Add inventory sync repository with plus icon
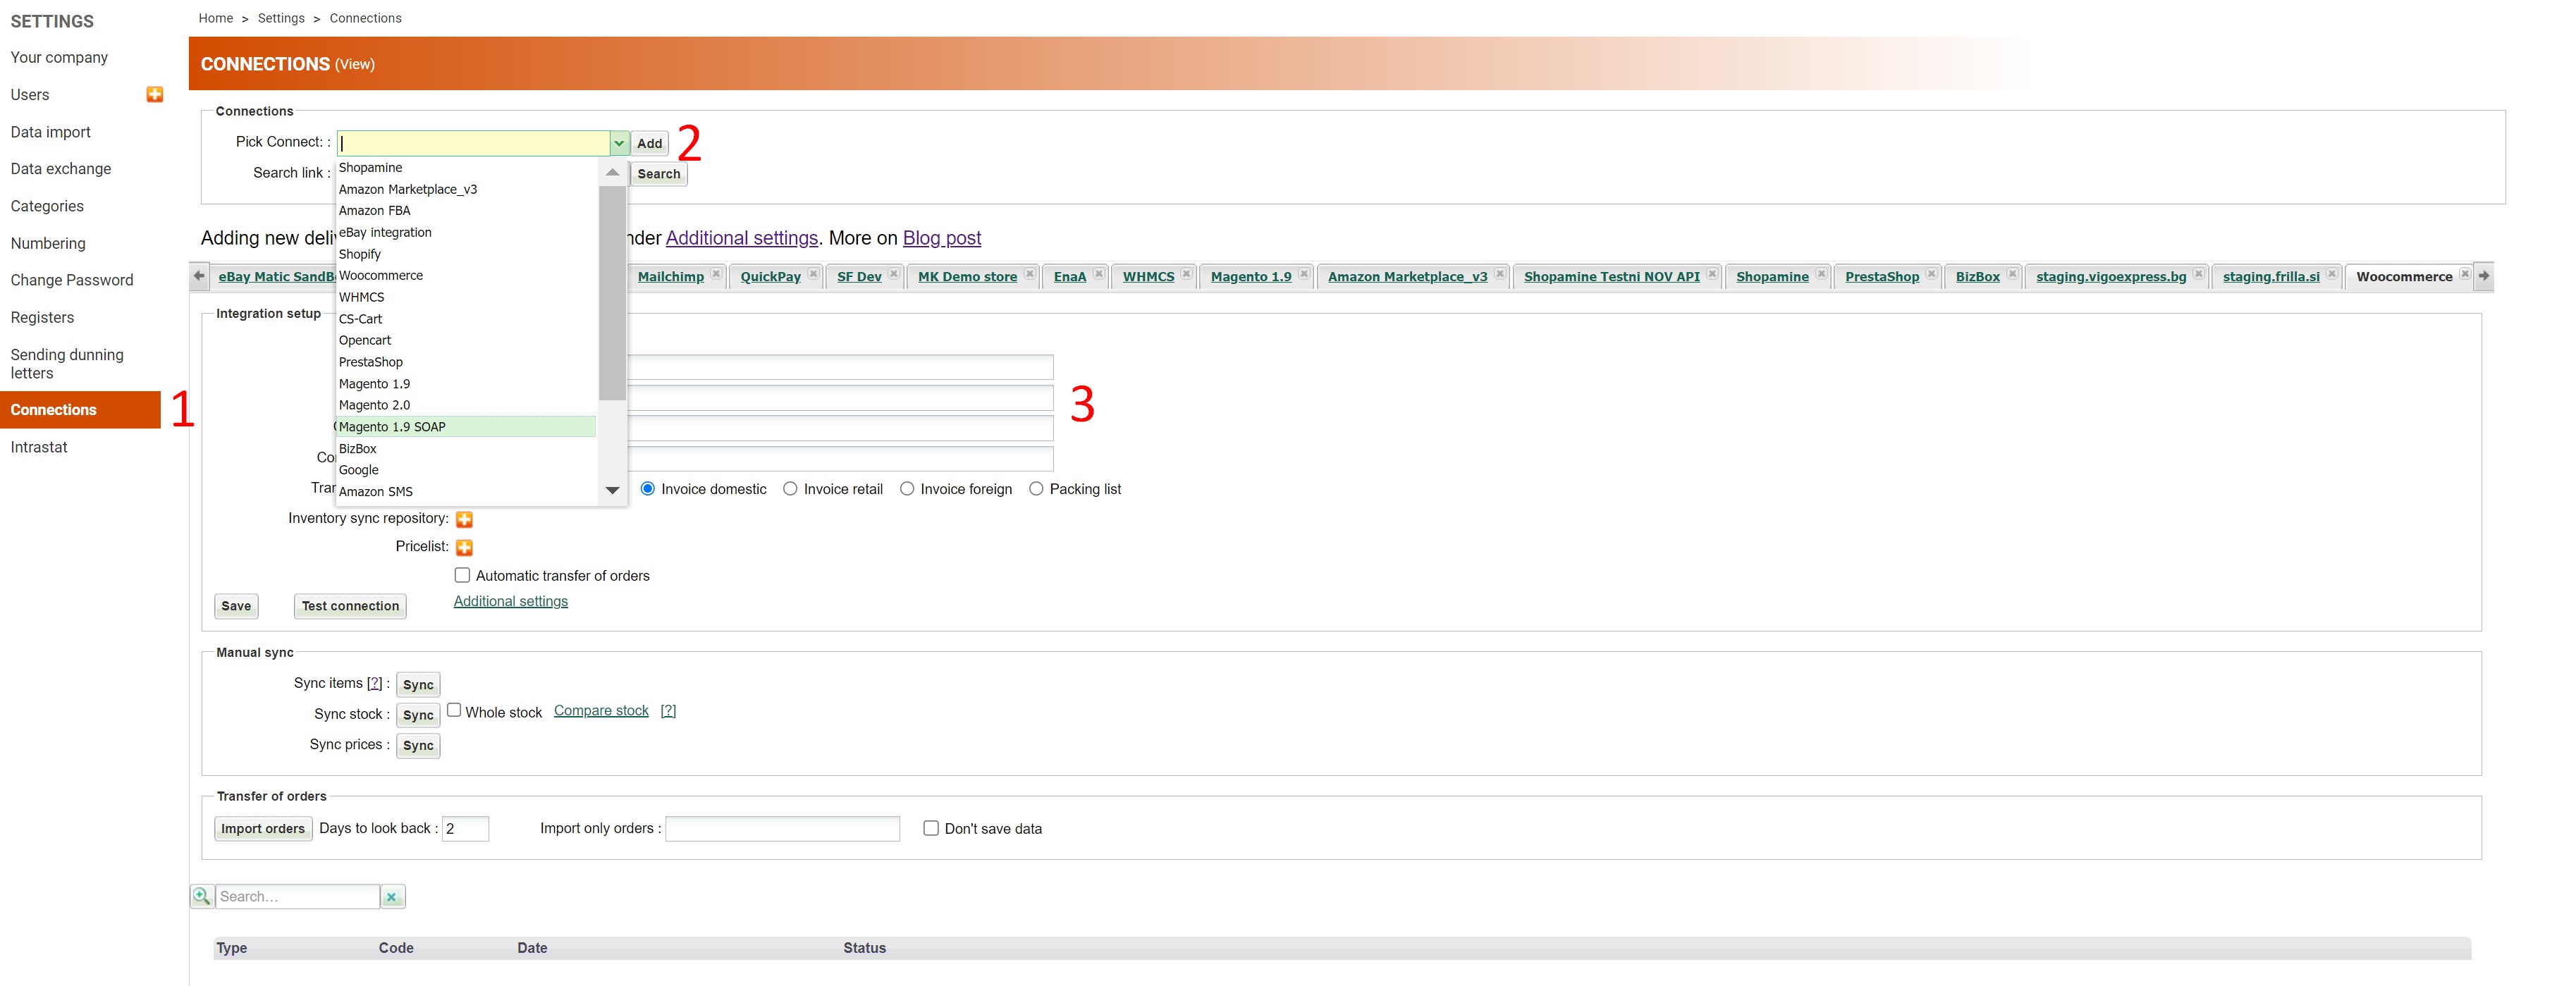 coord(464,519)
